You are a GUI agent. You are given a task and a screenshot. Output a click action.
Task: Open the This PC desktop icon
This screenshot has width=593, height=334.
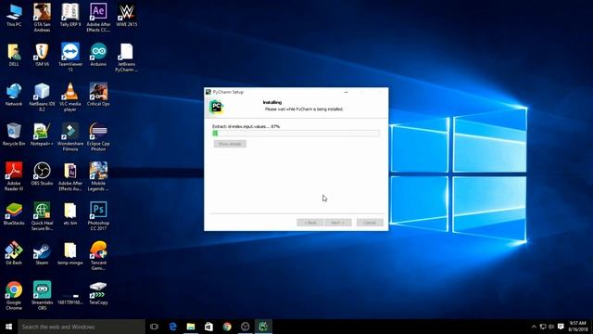[x=14, y=15]
